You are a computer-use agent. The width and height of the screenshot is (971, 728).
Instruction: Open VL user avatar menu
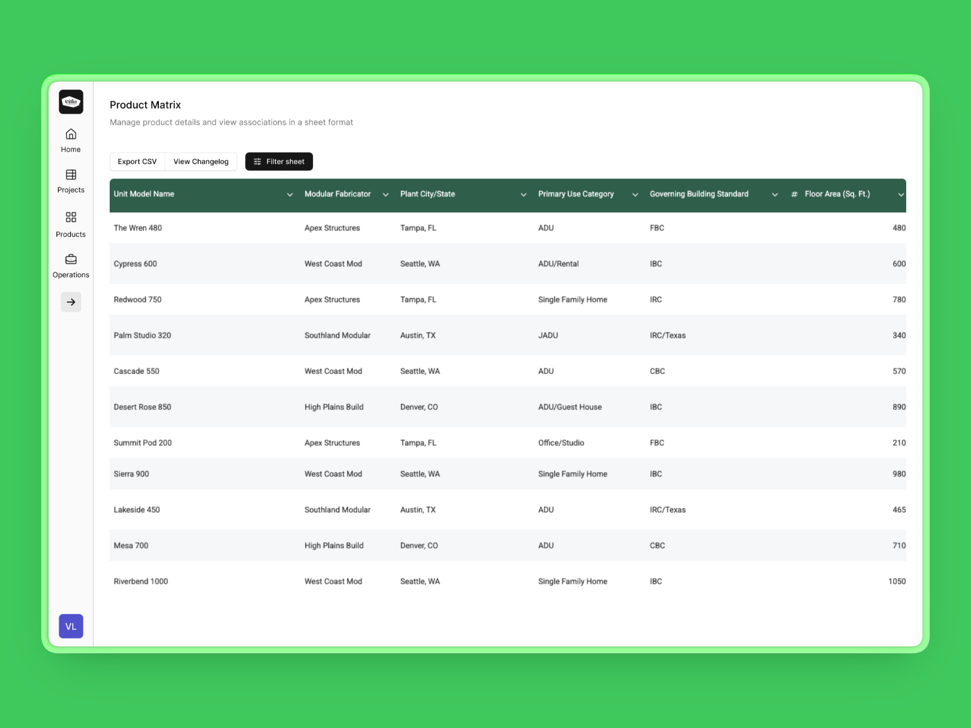click(x=71, y=626)
